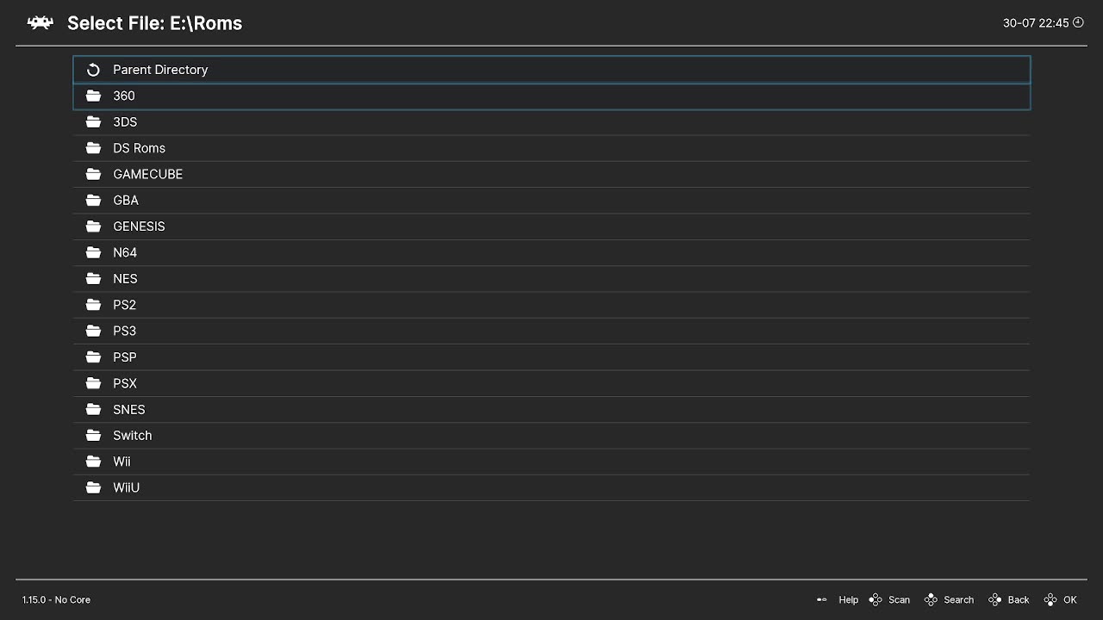Image resolution: width=1103 pixels, height=620 pixels.
Task: Click the Select File E:\Roms title
Action: (x=155, y=23)
